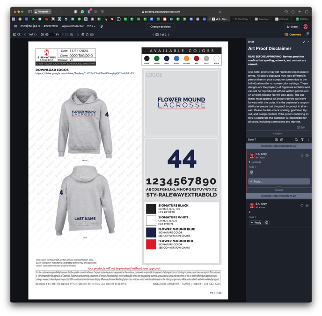
Task: Open the Personal tab group in Safari
Action: [x=42, y=12]
